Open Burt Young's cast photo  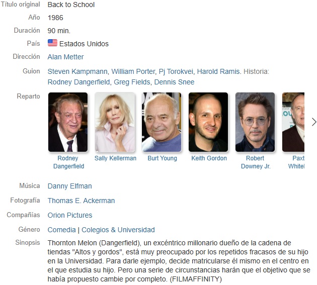162,122
